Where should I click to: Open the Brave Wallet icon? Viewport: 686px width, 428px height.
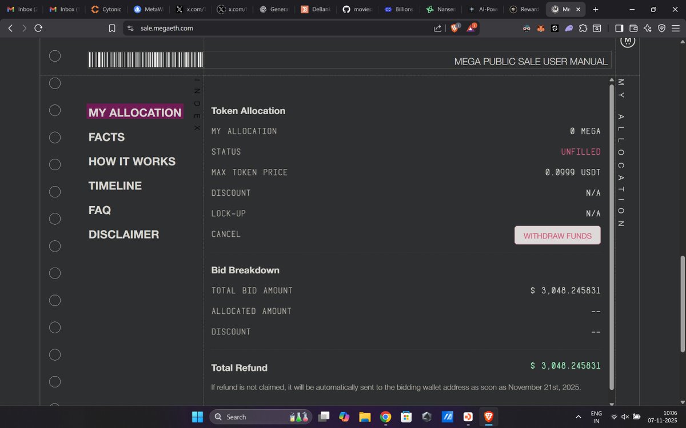[x=633, y=28]
